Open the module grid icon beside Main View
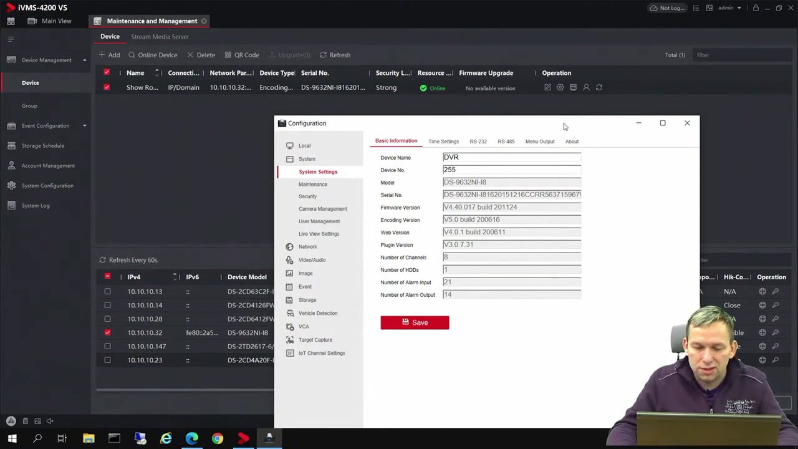 pyautogui.click(x=11, y=21)
